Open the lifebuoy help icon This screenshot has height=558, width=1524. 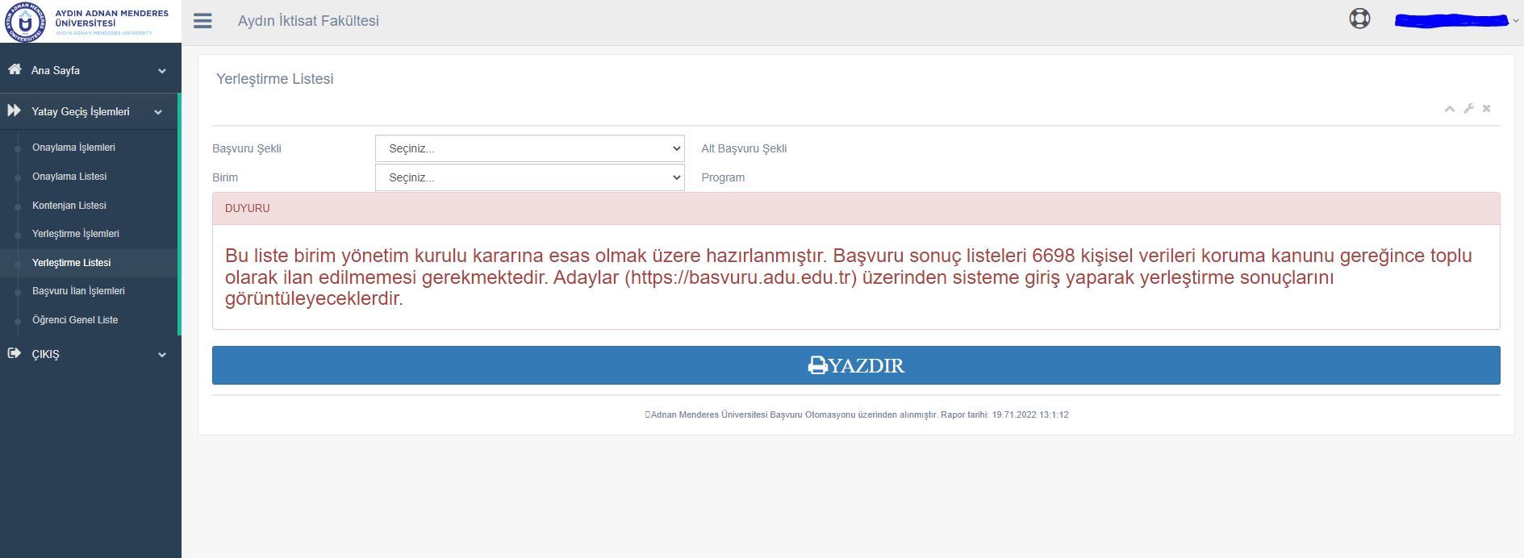click(x=1359, y=19)
